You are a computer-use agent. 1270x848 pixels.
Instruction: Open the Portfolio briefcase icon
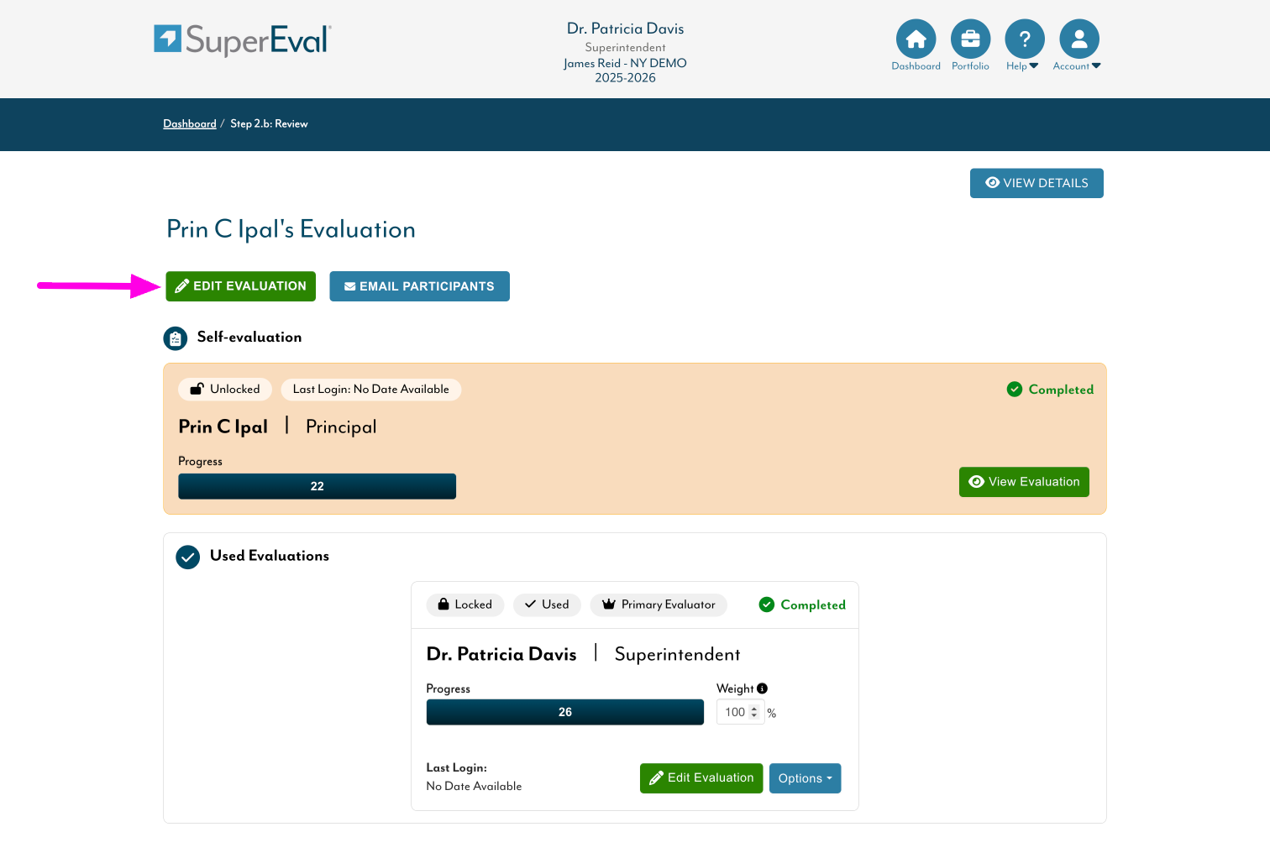[x=970, y=39]
